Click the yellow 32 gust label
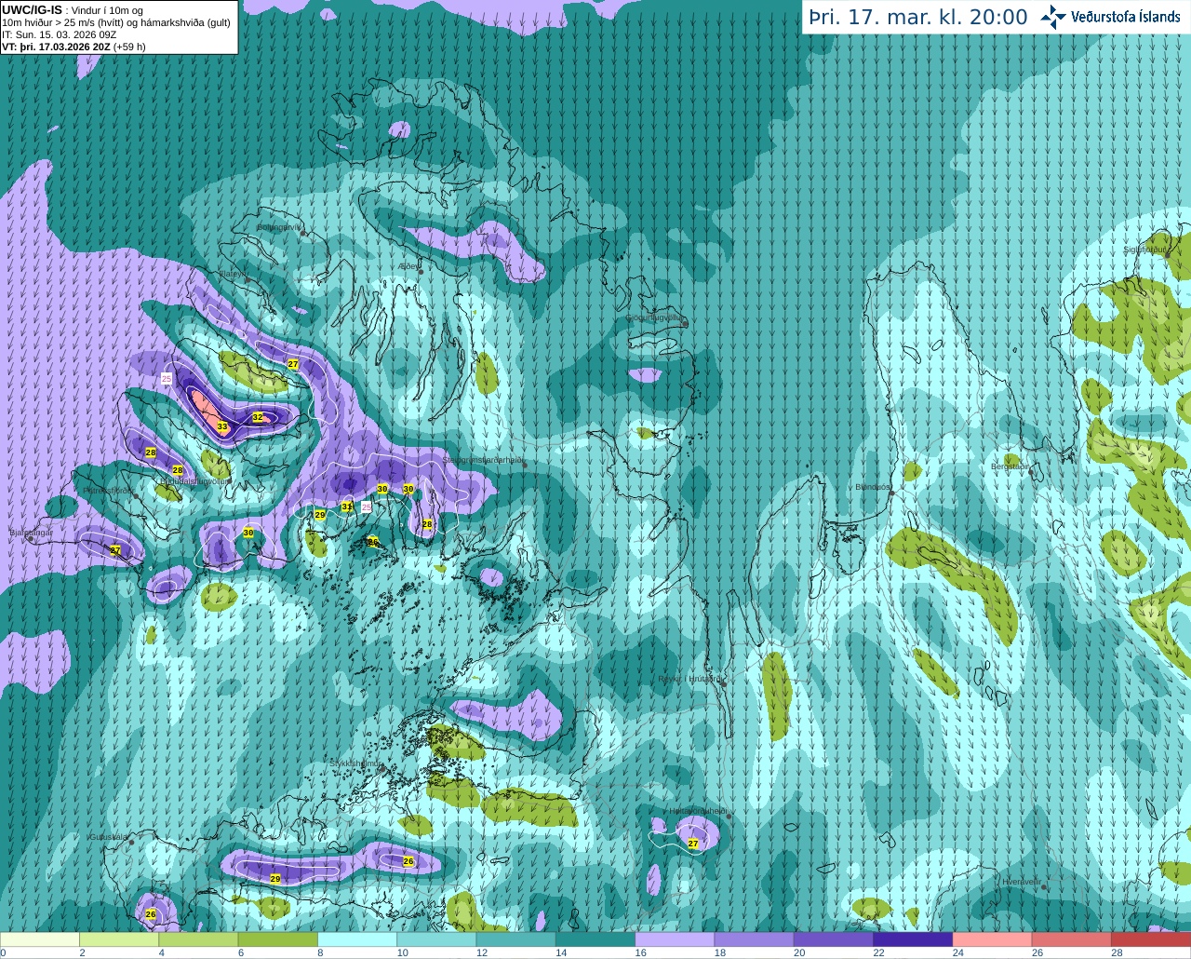 click(x=258, y=417)
